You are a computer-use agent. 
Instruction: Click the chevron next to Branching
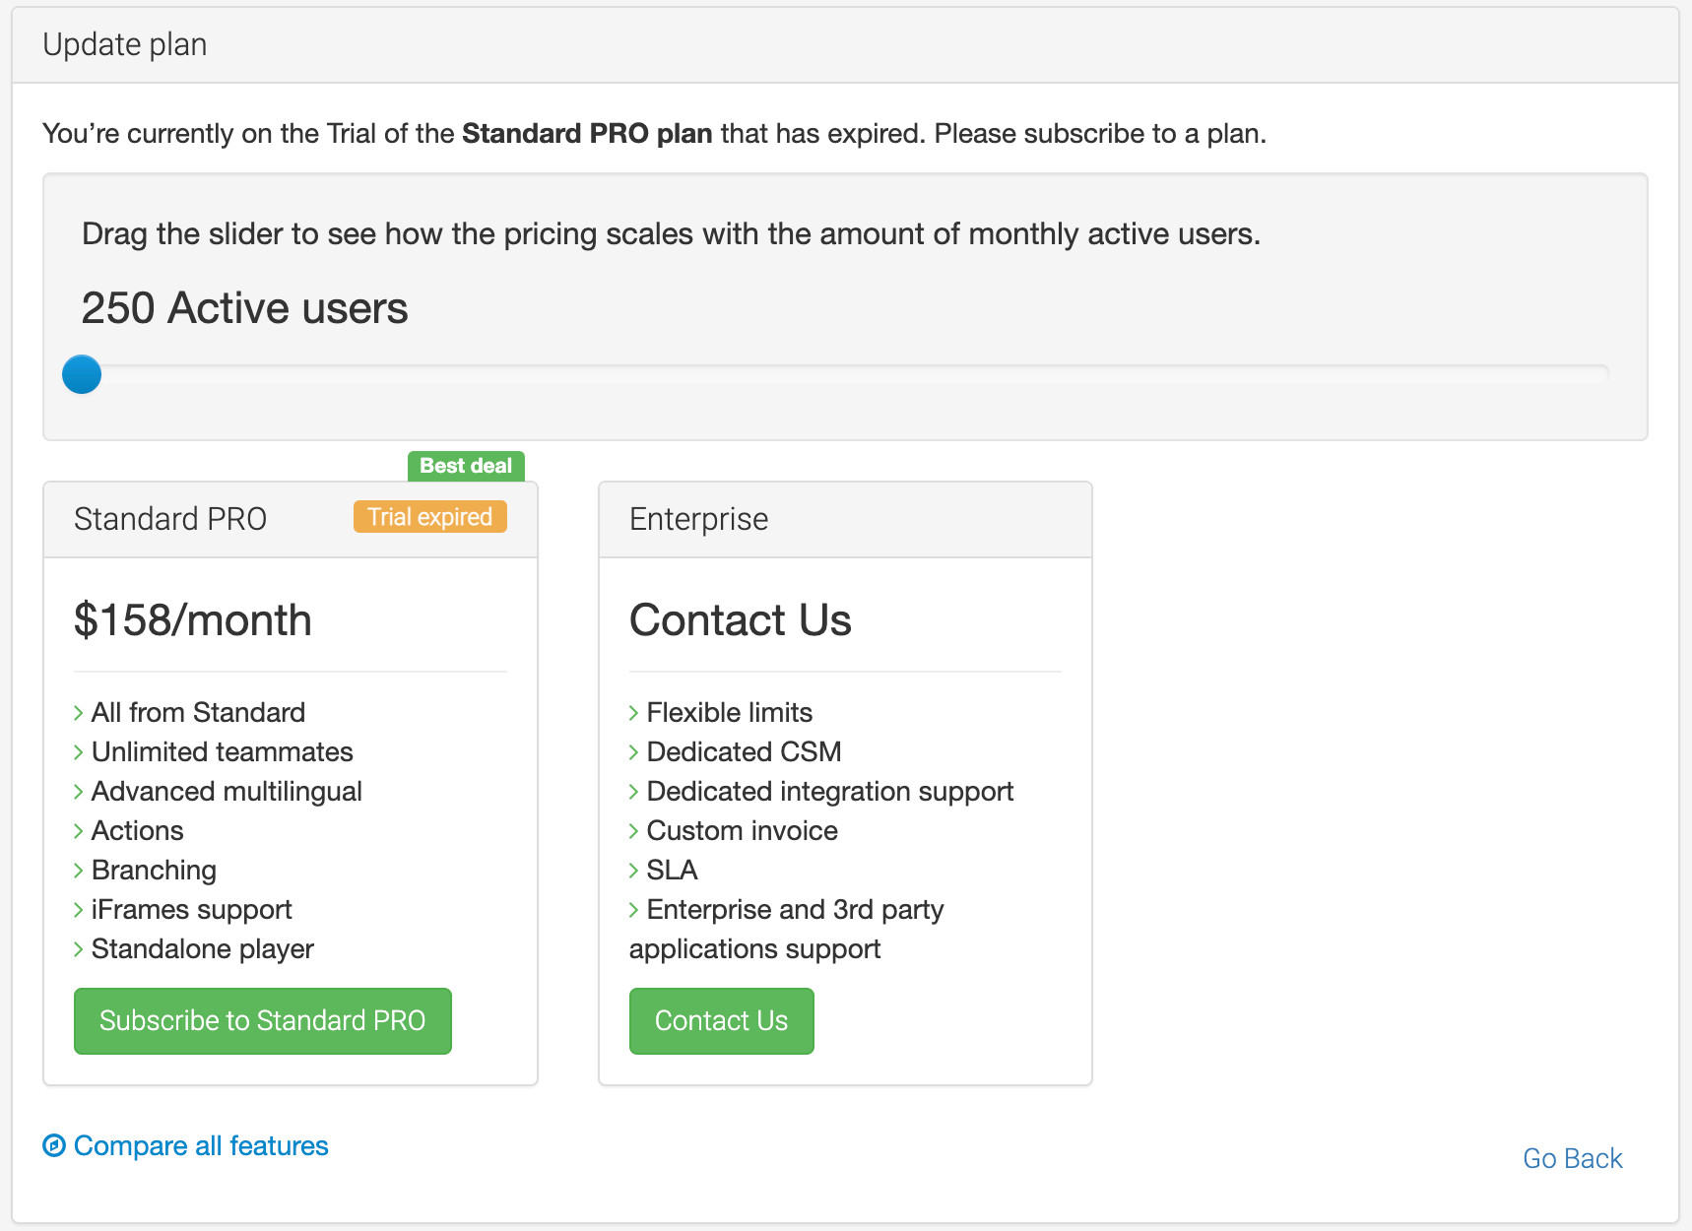(x=79, y=871)
